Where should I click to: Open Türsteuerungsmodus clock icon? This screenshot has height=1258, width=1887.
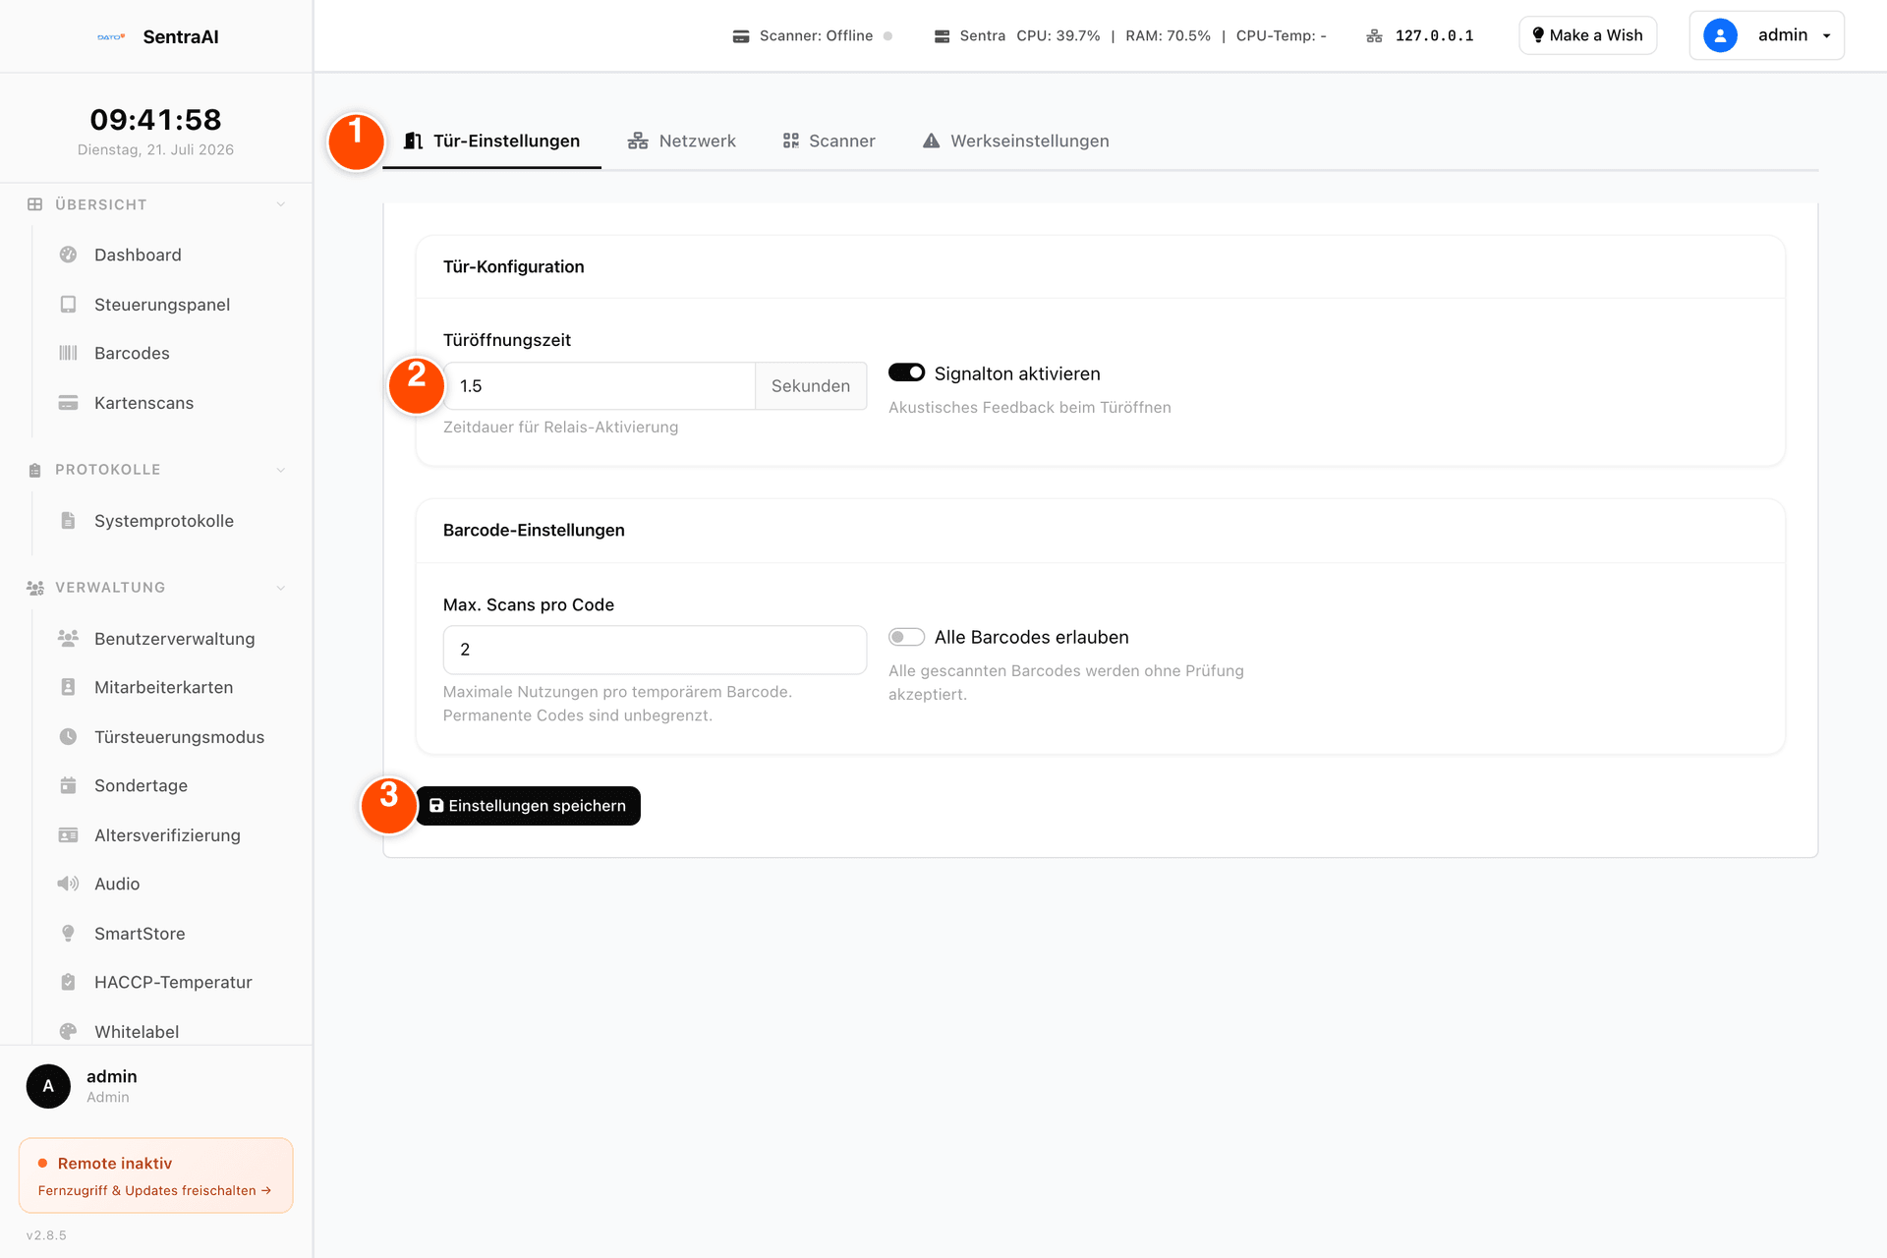pyautogui.click(x=68, y=737)
